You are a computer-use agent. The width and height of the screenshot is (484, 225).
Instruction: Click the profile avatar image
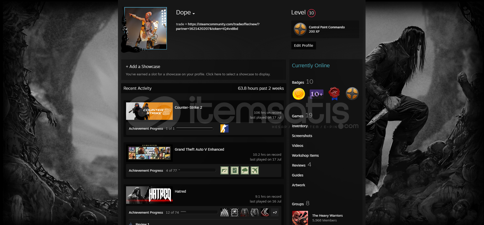pyautogui.click(x=146, y=28)
